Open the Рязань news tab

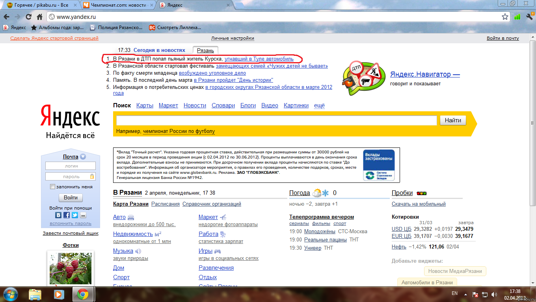[x=205, y=50]
